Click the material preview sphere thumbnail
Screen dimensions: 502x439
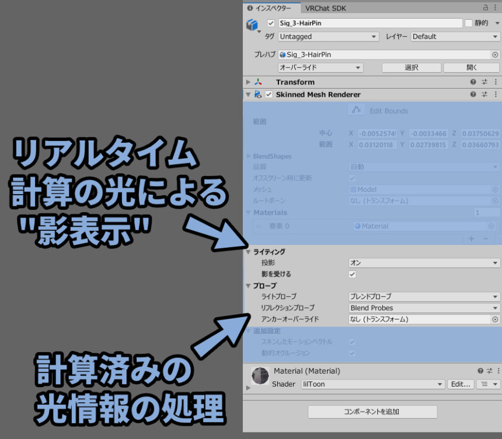tap(260, 375)
